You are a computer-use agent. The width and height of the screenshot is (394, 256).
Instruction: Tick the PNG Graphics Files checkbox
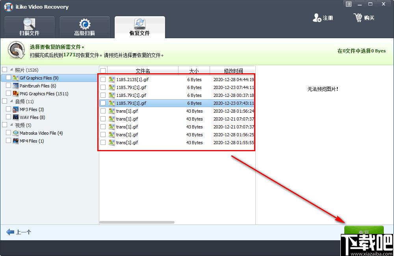point(8,93)
